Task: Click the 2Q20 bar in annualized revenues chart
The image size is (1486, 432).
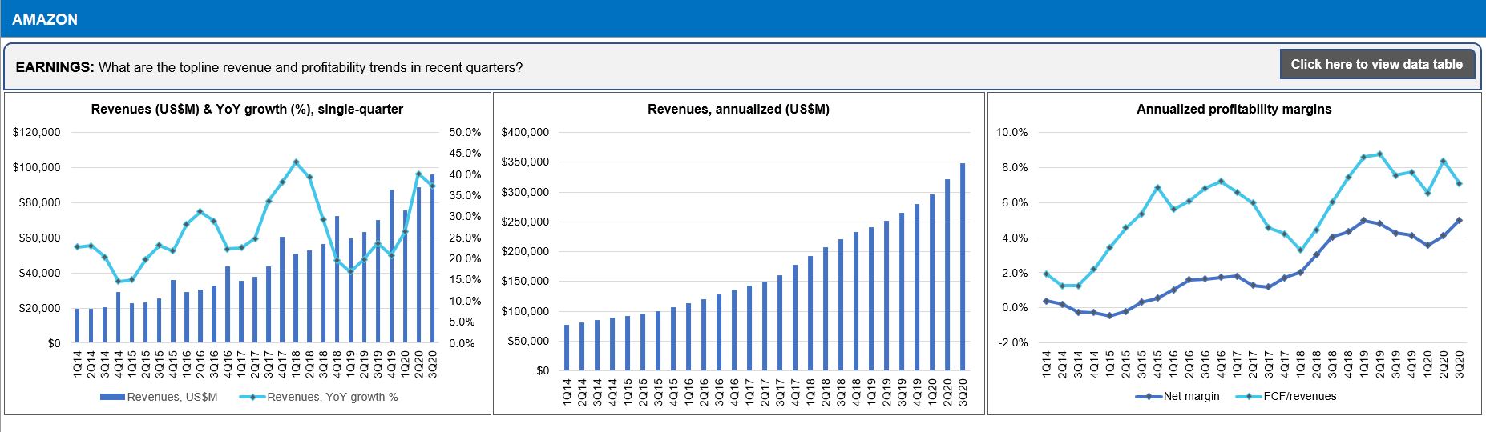Action: click(947, 275)
